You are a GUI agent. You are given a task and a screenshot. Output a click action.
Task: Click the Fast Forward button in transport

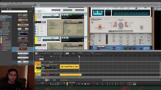82,84
